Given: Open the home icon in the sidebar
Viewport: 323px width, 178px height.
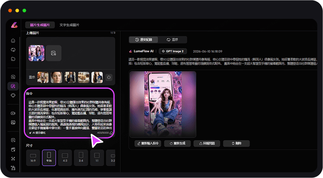Looking at the screenshot, I should [x=13, y=41].
